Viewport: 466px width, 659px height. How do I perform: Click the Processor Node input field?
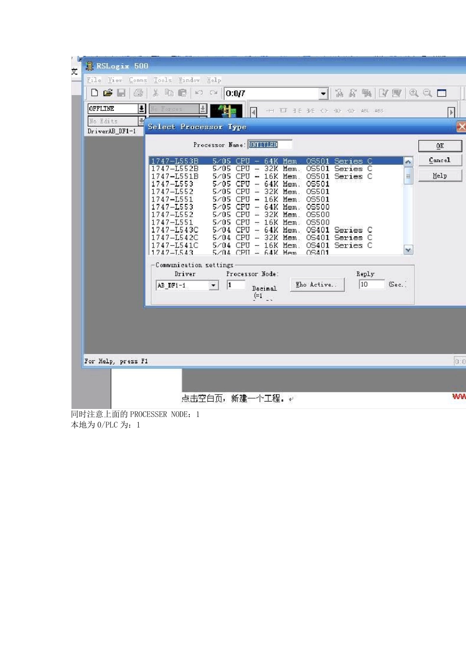(236, 285)
